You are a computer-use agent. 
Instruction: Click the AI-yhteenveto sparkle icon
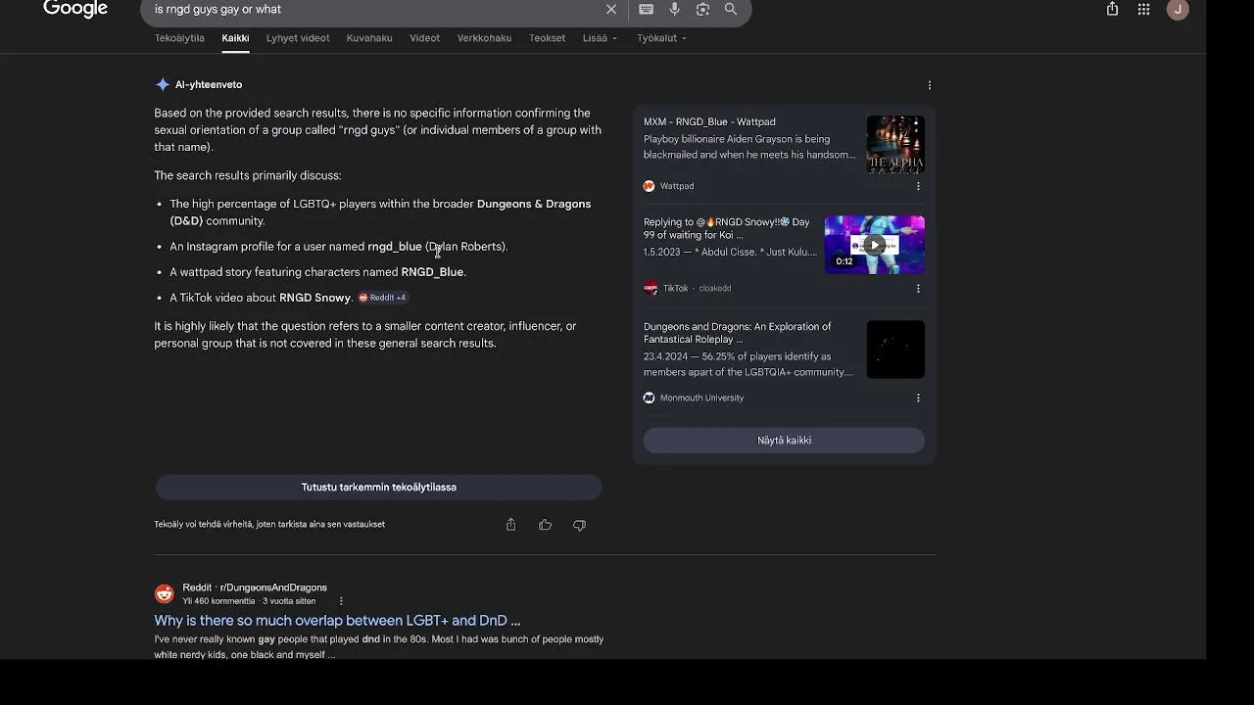click(x=163, y=85)
